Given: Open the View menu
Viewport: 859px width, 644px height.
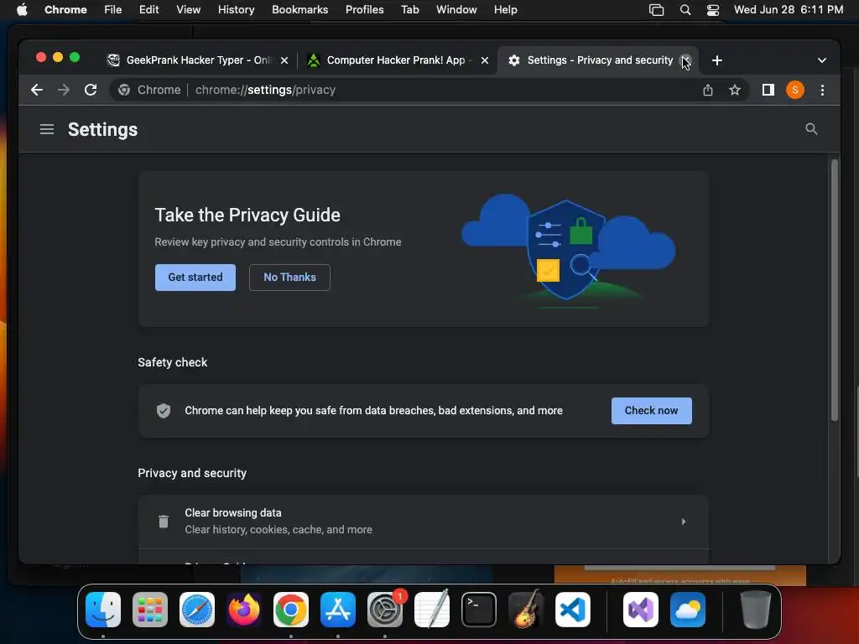Looking at the screenshot, I should (188, 10).
